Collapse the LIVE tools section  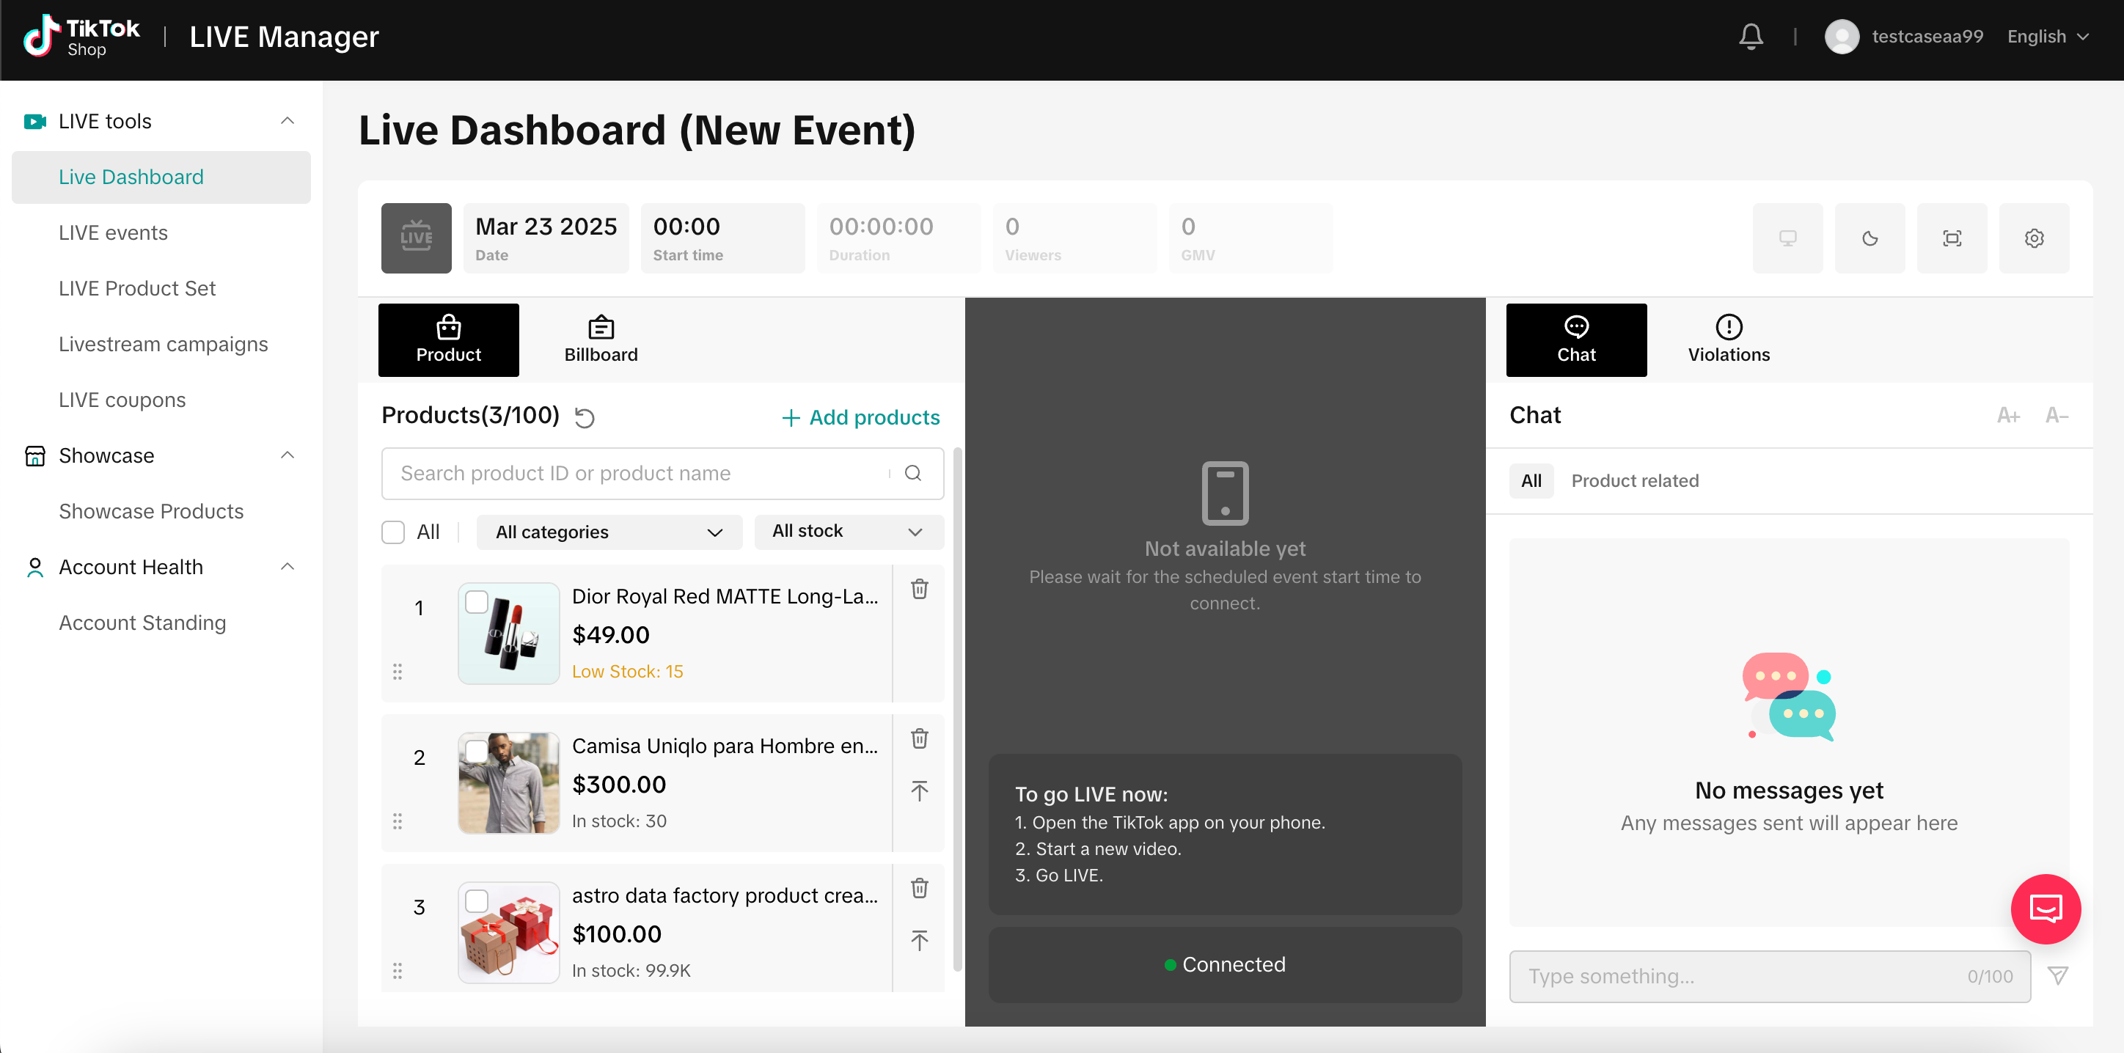[287, 121]
